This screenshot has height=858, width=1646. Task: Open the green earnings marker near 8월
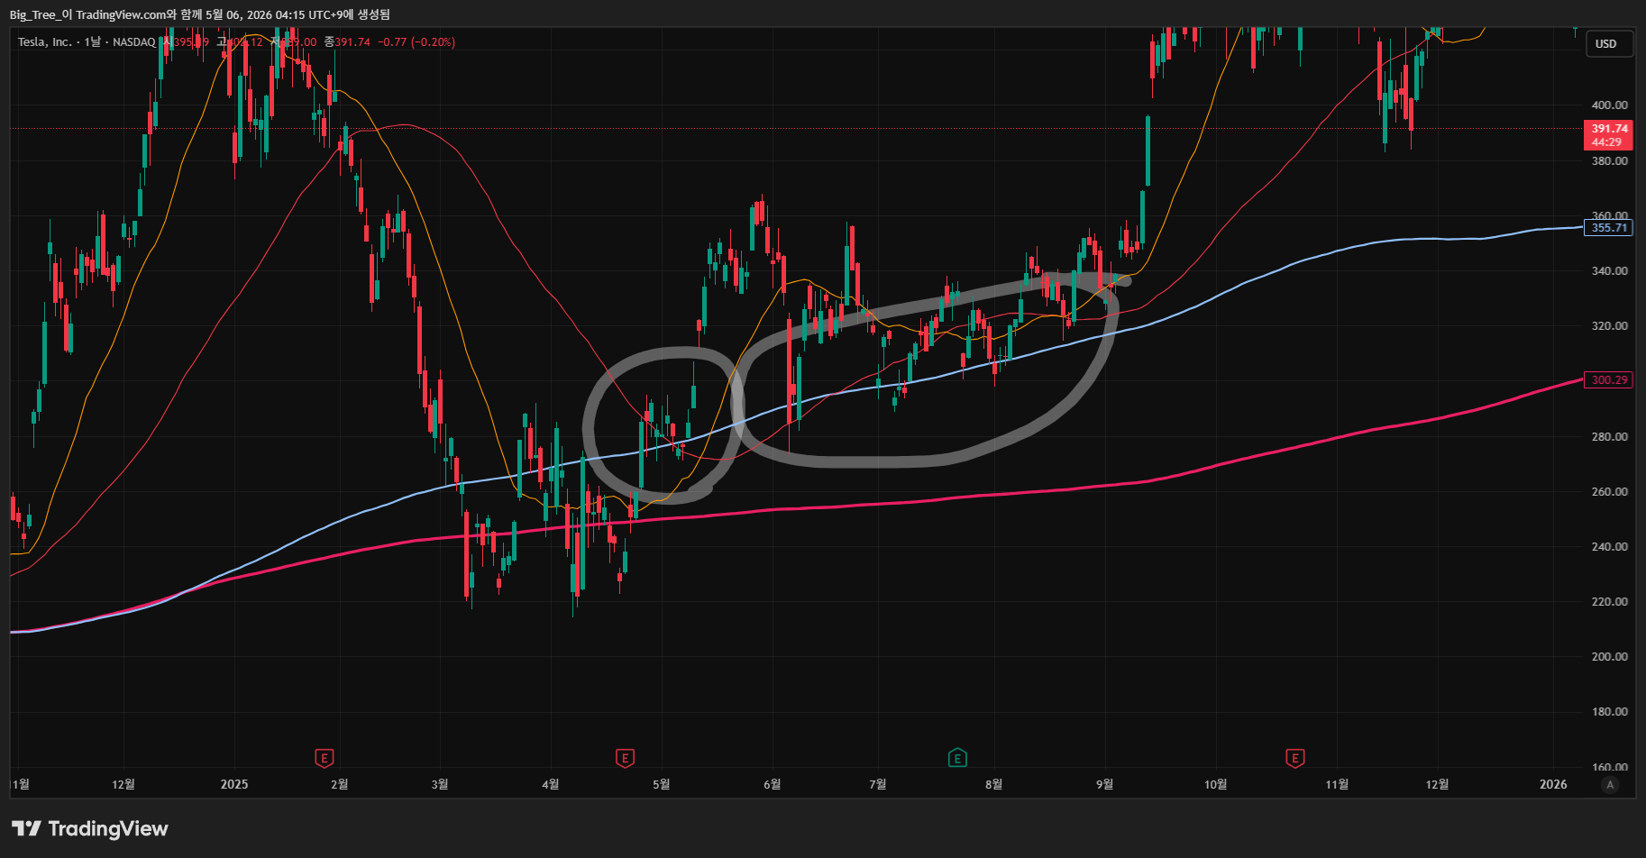957,759
